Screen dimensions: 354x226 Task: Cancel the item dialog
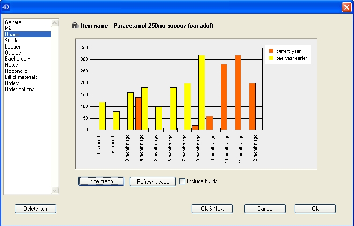(x=265, y=209)
